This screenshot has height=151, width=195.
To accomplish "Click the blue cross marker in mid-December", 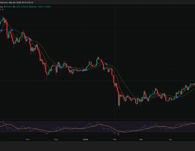I will [70, 67].
